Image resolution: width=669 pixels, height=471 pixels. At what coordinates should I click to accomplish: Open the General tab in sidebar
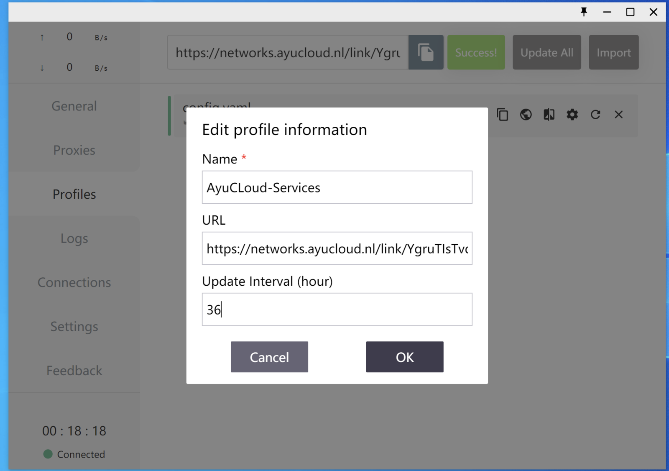click(x=74, y=106)
